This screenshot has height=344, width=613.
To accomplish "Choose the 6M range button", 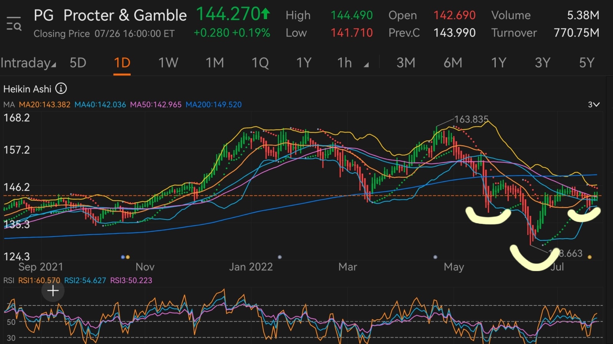I will tap(453, 63).
